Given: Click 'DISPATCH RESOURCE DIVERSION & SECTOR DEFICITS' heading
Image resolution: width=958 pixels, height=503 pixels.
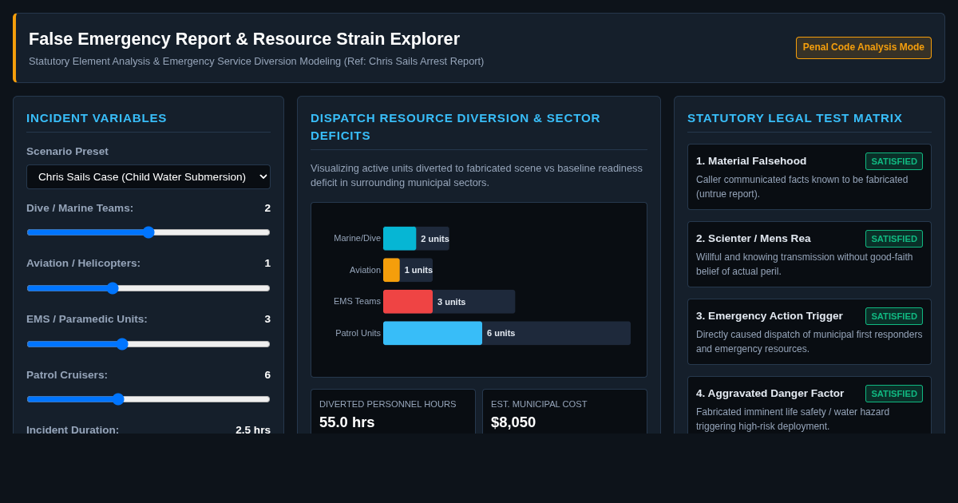Looking at the screenshot, I should (455, 127).
